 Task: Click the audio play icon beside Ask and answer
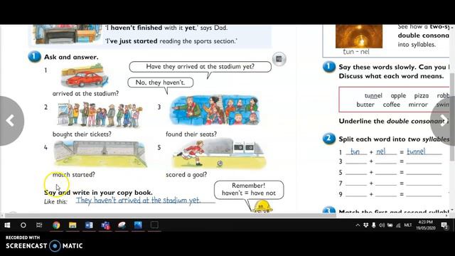click(279, 59)
